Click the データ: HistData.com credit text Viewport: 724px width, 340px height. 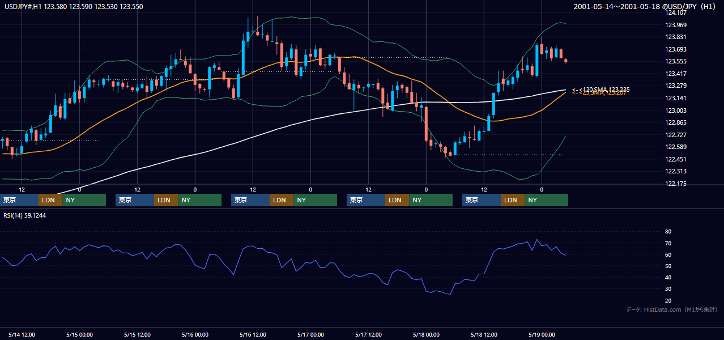pyautogui.click(x=672, y=310)
